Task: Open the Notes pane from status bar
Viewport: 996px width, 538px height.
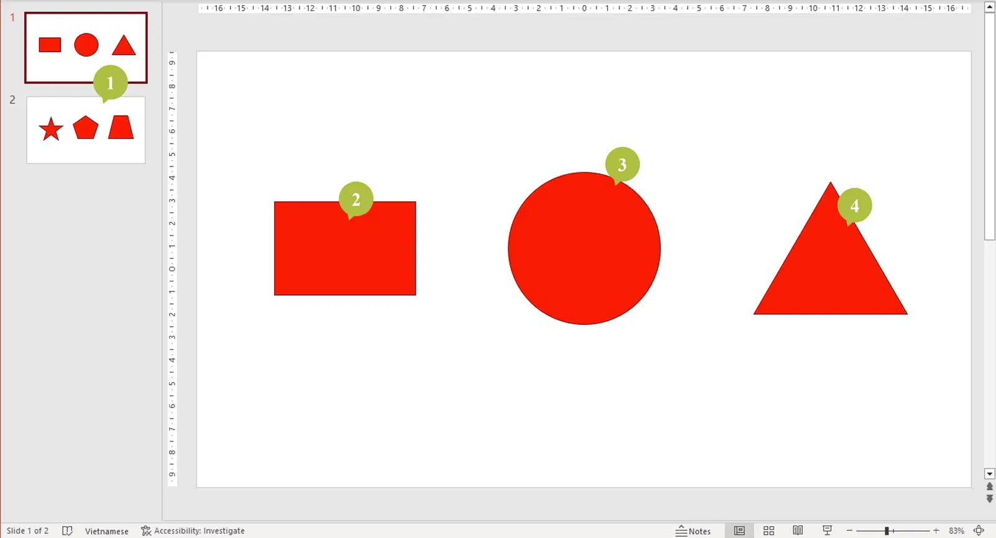Action: pos(693,531)
